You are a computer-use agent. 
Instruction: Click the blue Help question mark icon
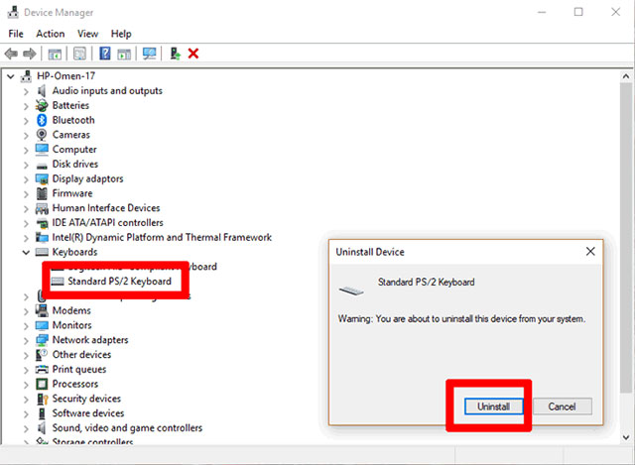pyautogui.click(x=105, y=54)
